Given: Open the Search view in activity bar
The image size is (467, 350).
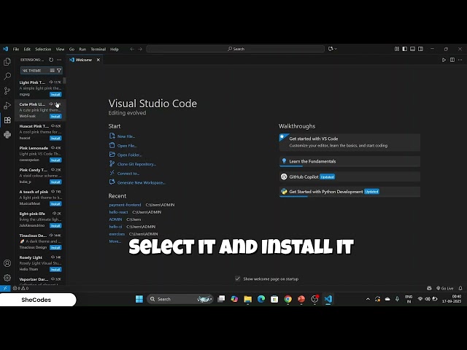Looking at the screenshot, I should pyautogui.click(x=7, y=76).
